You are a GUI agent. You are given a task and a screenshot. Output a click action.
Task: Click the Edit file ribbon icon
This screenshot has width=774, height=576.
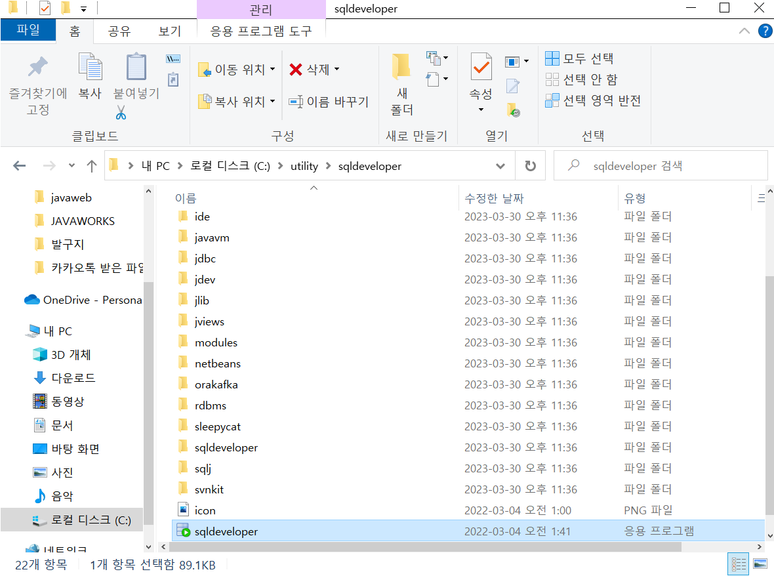click(513, 86)
